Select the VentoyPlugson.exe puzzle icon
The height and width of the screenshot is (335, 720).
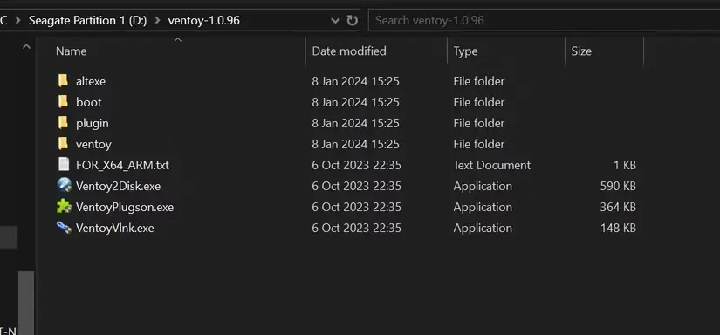tap(64, 207)
